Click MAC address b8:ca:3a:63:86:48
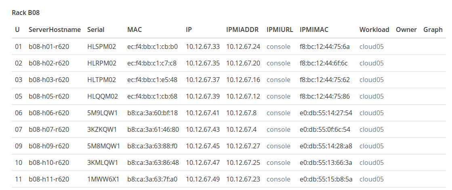 (153, 163)
